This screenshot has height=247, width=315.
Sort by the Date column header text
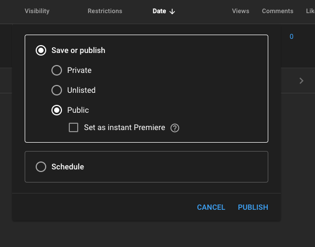tap(159, 11)
